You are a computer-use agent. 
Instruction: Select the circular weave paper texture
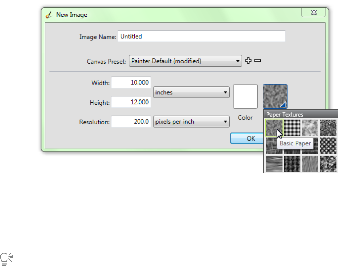point(328,146)
